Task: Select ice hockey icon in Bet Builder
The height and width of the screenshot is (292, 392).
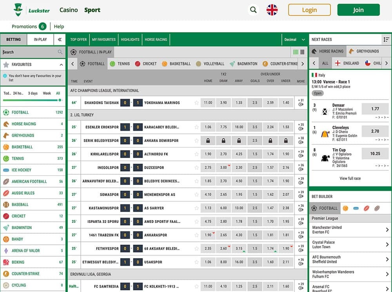Action: click(356, 208)
